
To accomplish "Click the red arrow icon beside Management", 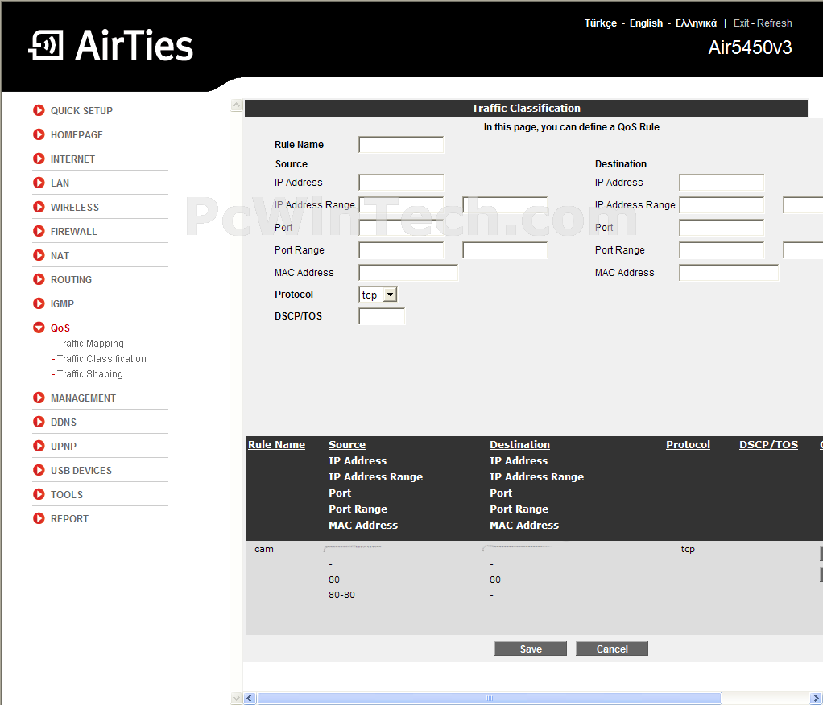I will pyautogui.click(x=39, y=398).
